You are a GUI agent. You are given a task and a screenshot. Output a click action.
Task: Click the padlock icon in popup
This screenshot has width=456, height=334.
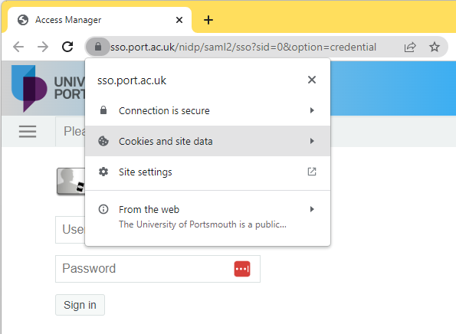[103, 110]
